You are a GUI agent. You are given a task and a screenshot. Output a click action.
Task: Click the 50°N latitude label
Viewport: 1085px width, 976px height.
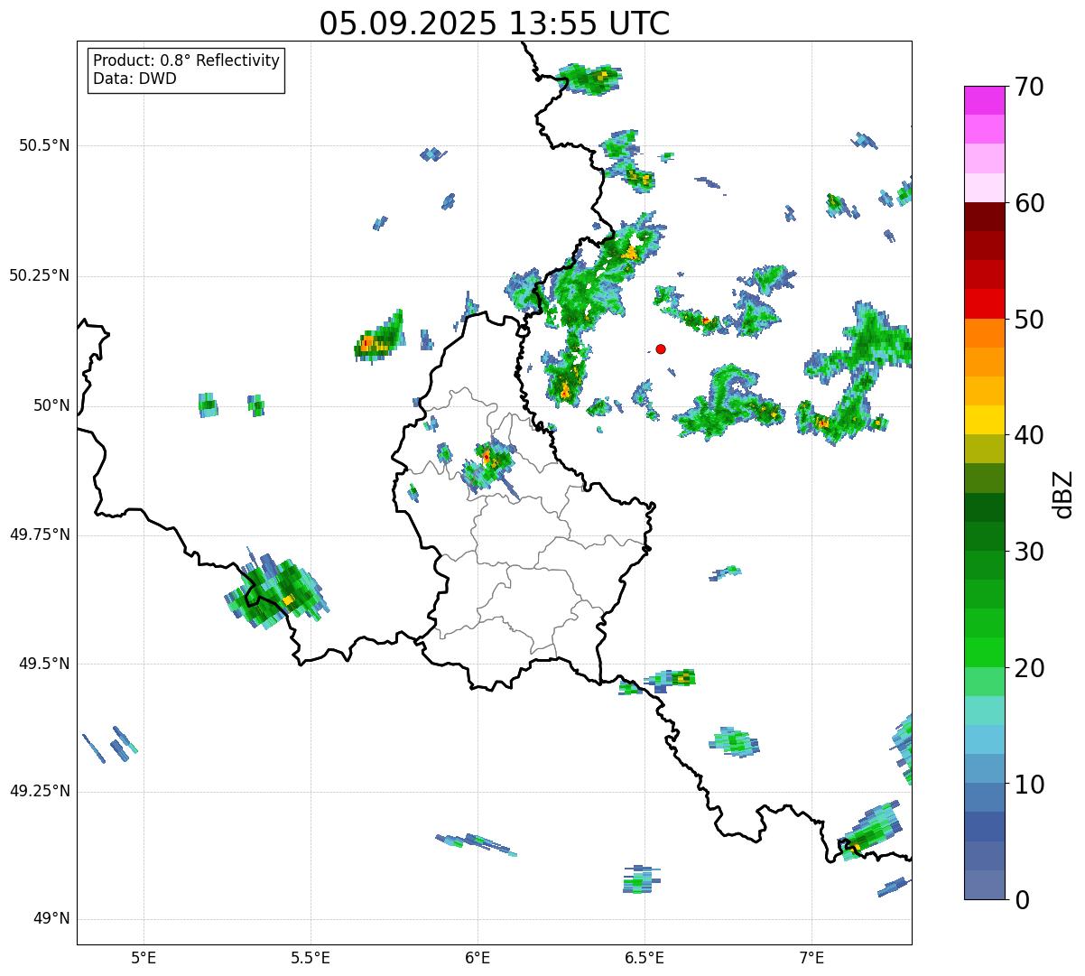(51, 405)
